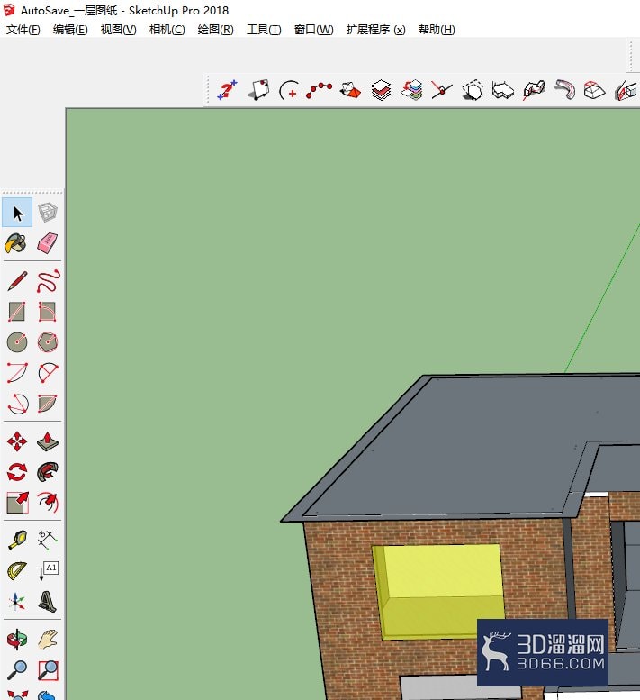
Task: Choose the Rectangle tool
Action: [17, 312]
